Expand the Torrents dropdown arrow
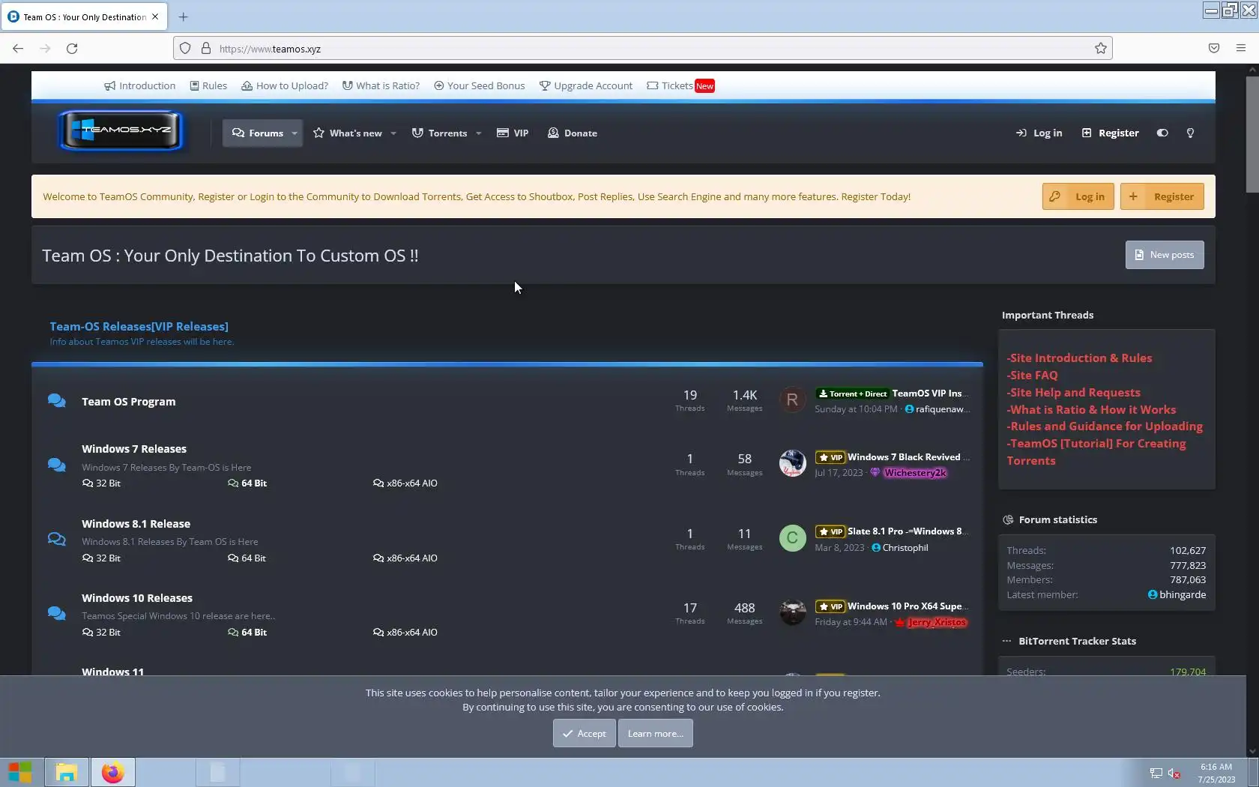 (x=479, y=133)
